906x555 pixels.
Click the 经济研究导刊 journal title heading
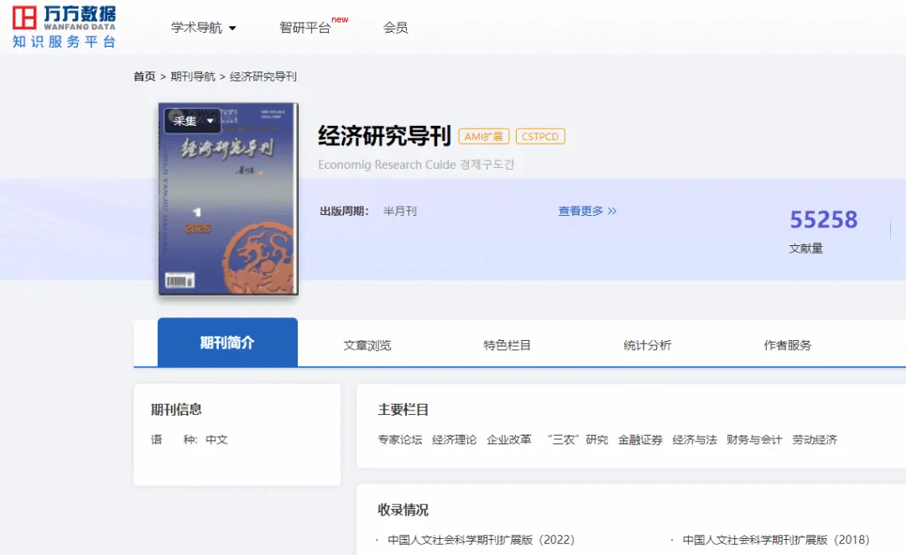[x=384, y=136]
